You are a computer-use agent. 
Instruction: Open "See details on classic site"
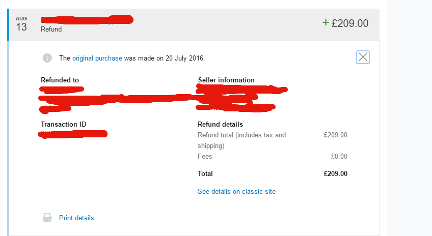(236, 191)
